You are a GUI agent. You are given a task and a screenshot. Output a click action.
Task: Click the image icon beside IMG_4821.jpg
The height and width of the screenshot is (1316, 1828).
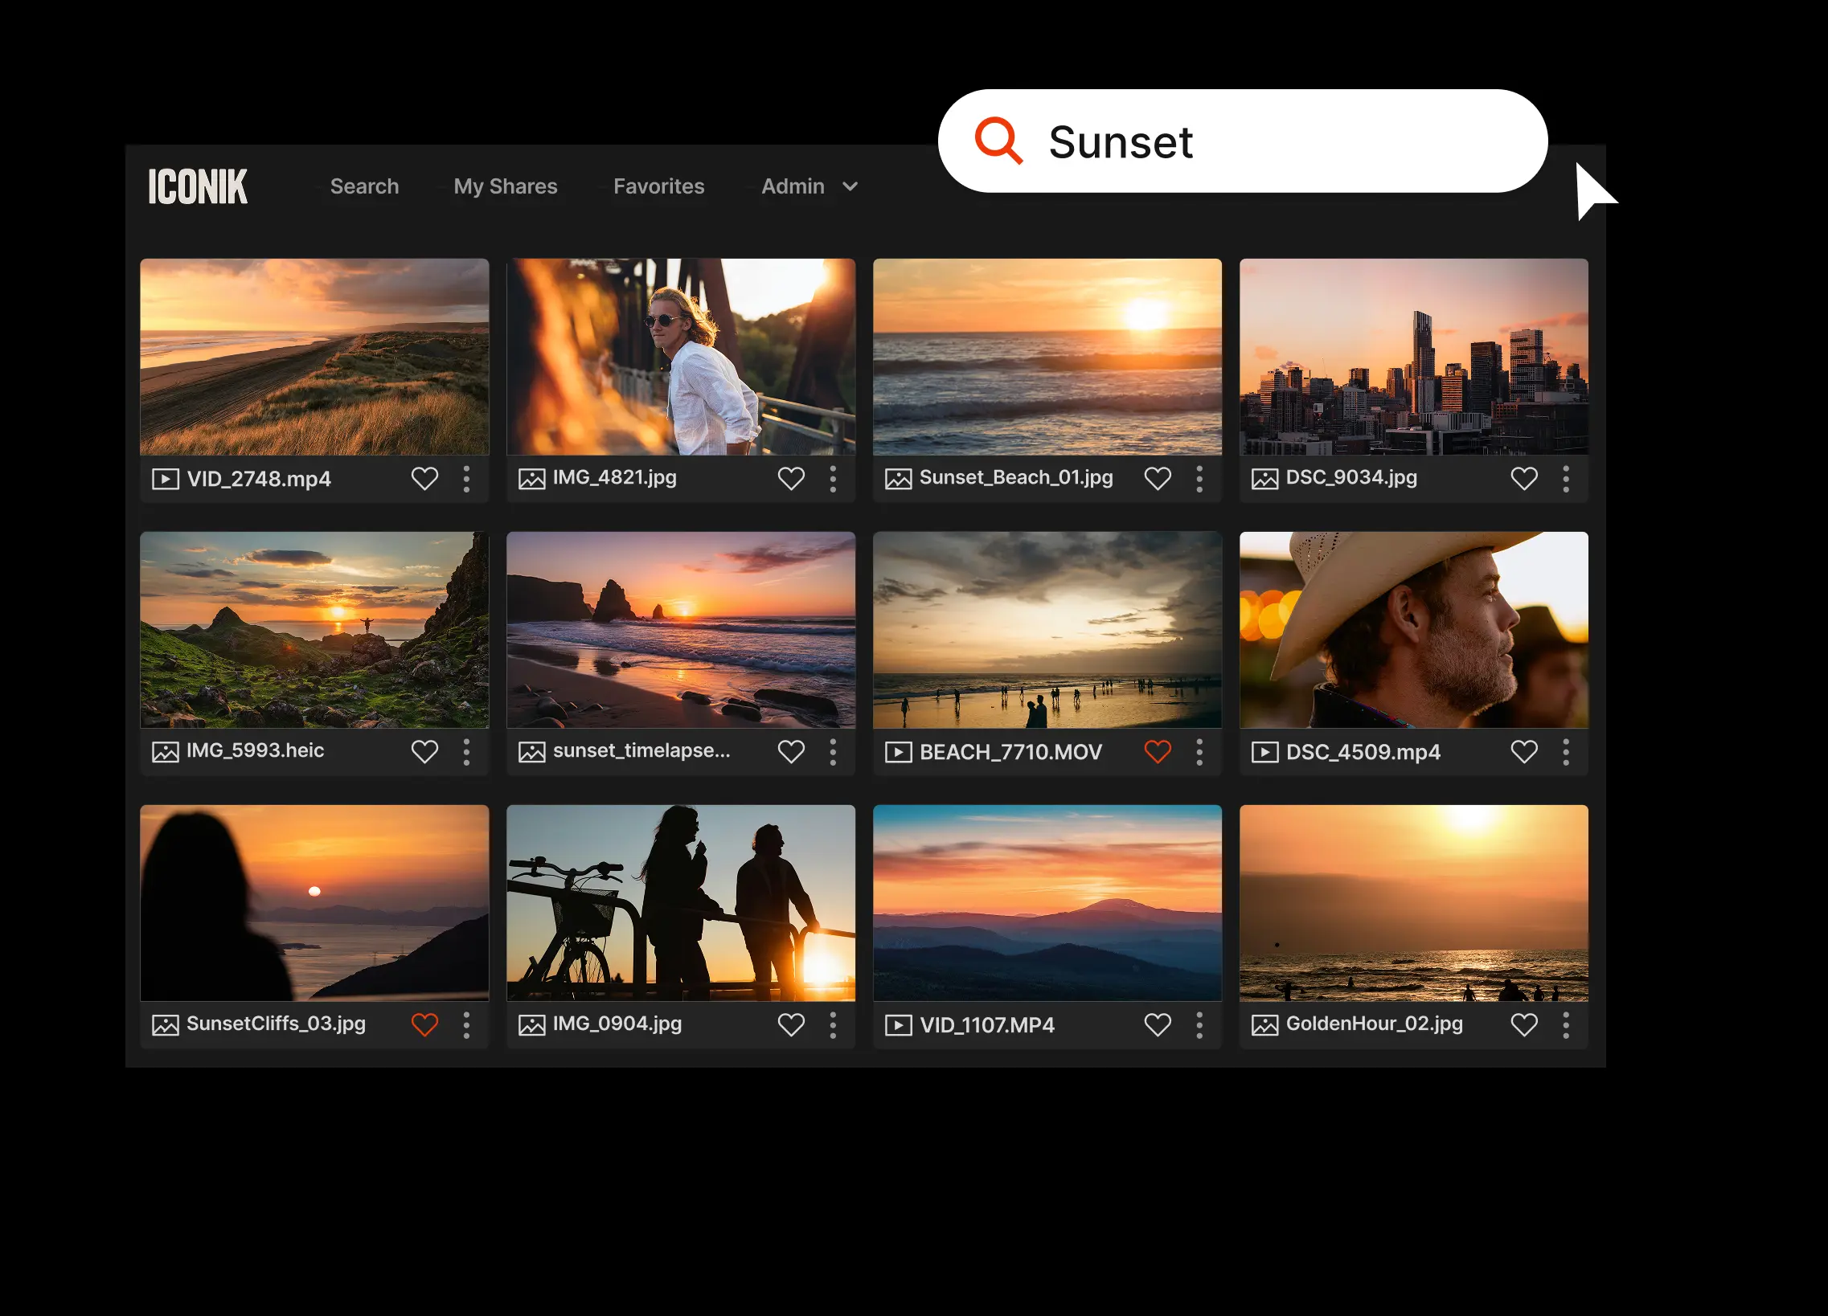(532, 477)
